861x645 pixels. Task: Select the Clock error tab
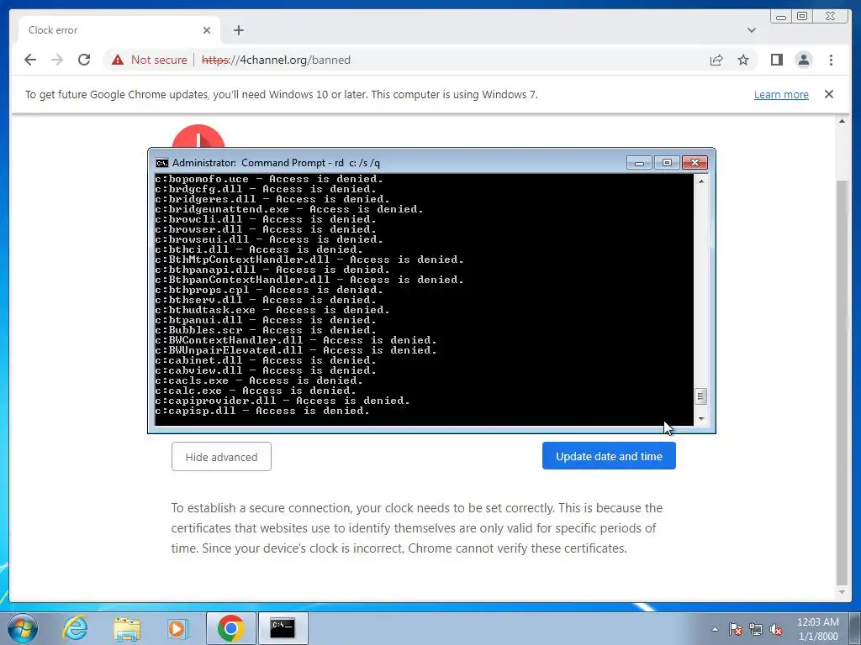tap(119, 30)
